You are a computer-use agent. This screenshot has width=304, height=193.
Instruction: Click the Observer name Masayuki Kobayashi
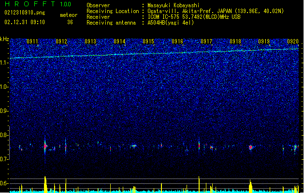tap(174, 5)
